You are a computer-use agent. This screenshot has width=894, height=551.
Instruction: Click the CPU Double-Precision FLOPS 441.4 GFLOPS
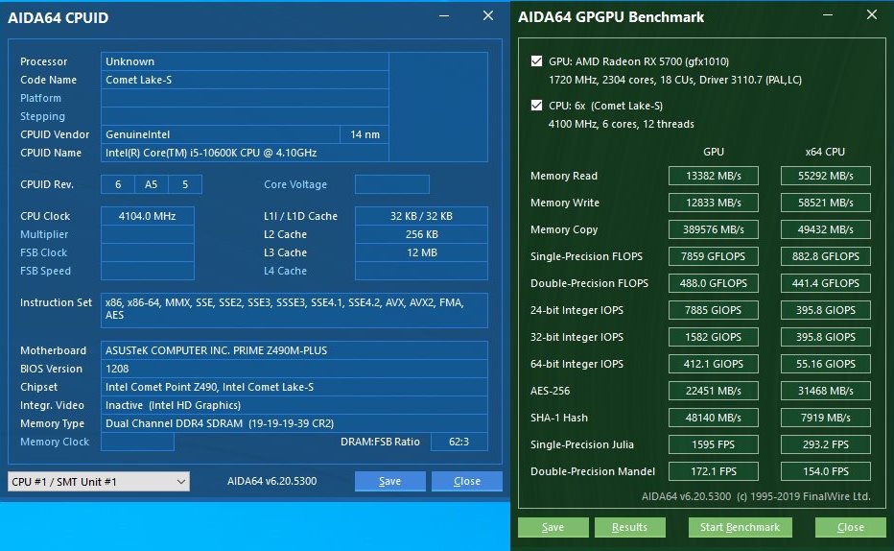pyautogui.click(x=826, y=283)
